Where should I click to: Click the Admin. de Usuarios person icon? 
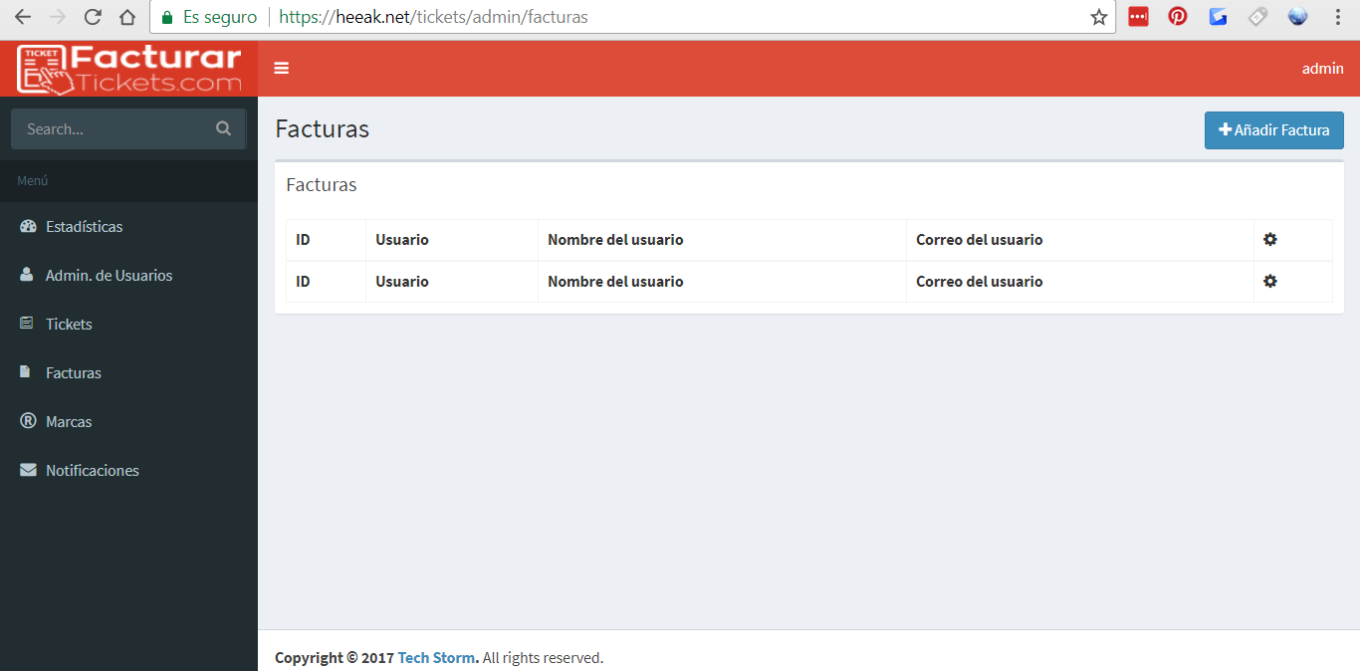tap(27, 275)
